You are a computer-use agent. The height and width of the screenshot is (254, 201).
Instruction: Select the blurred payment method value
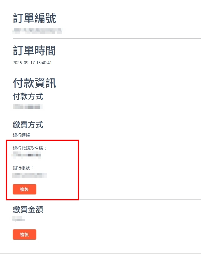pyautogui.click(x=27, y=107)
